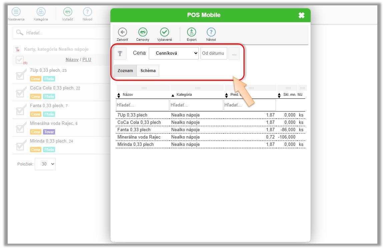Toggle checkbox for 7Up 0,33 plech
The height and width of the screenshot is (249, 383).
[20, 75]
